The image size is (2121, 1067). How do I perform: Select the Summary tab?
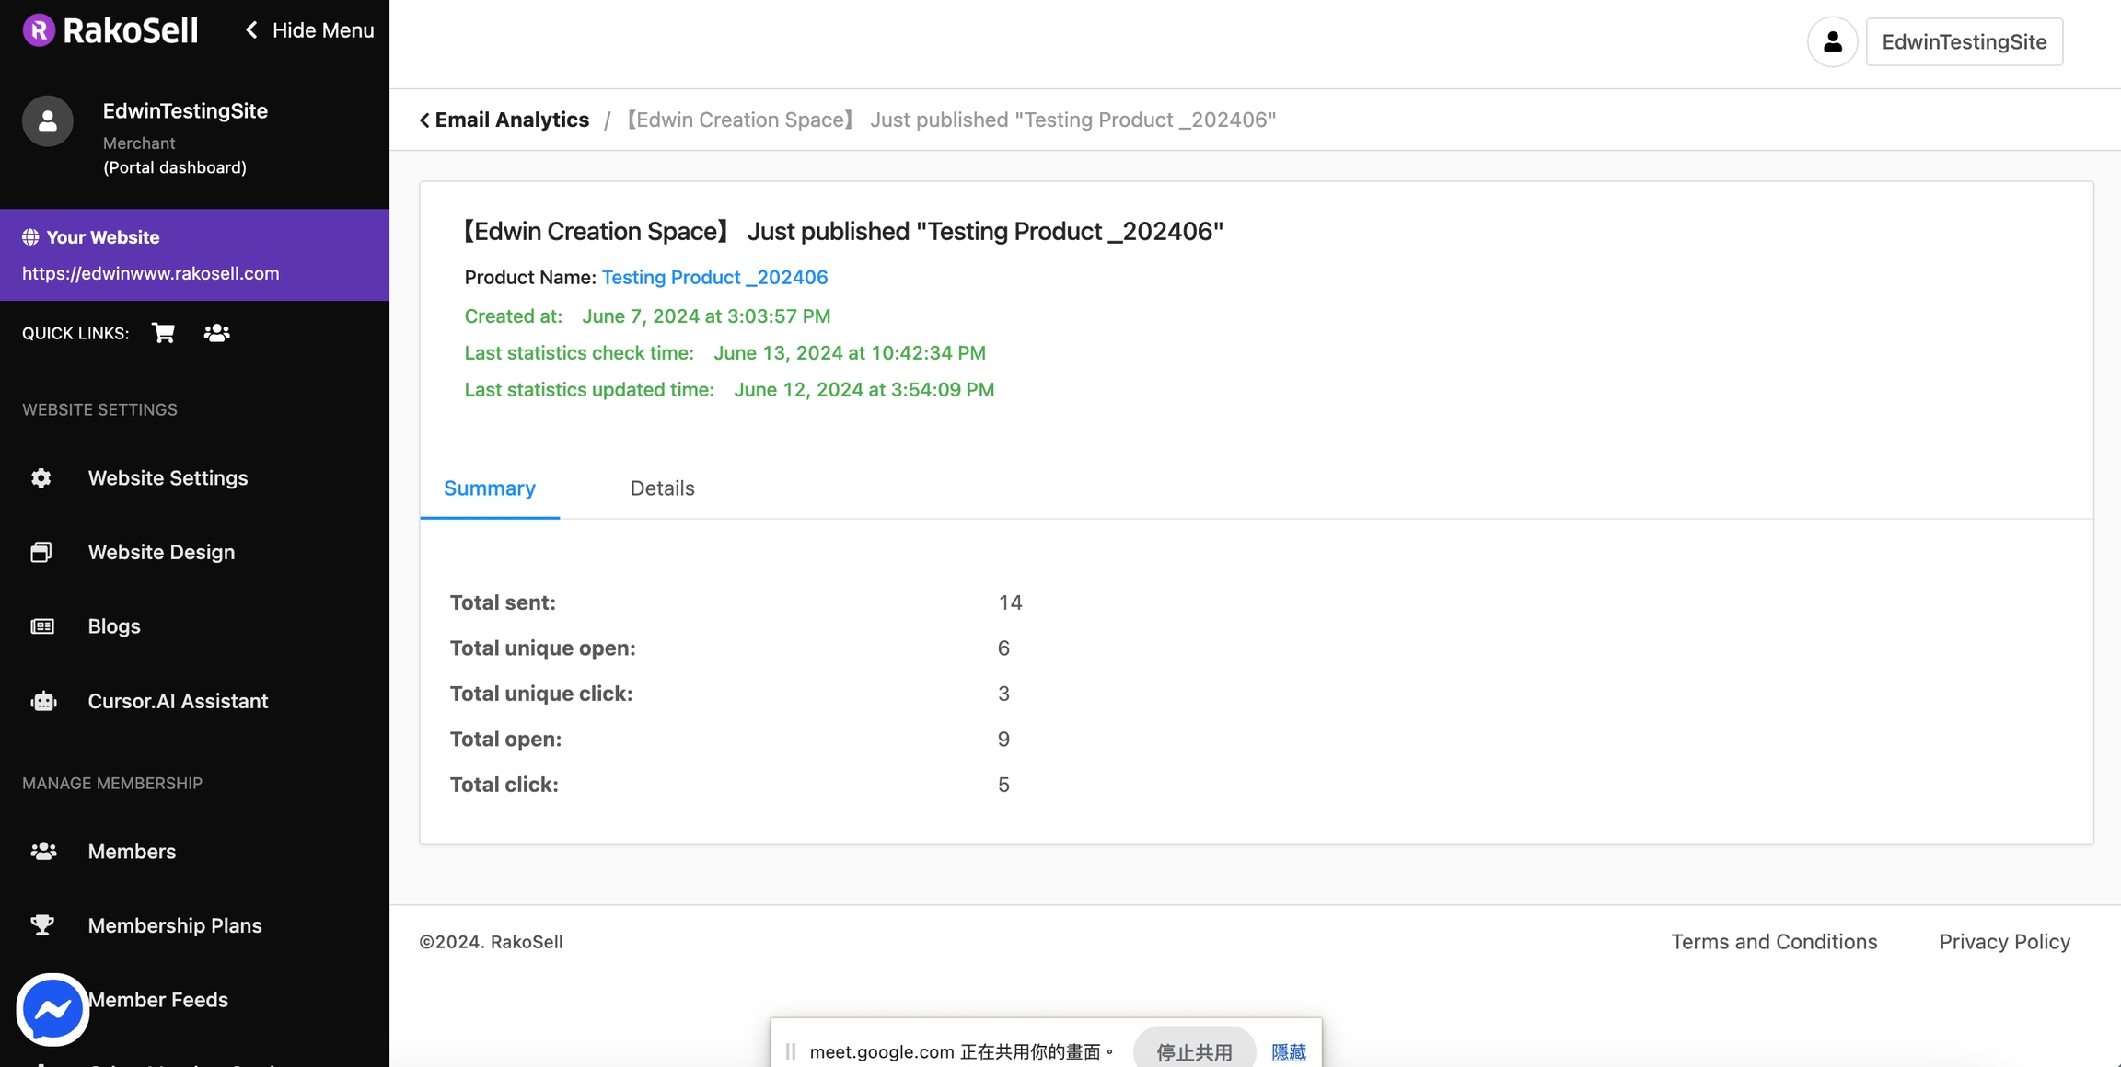pyautogui.click(x=489, y=488)
